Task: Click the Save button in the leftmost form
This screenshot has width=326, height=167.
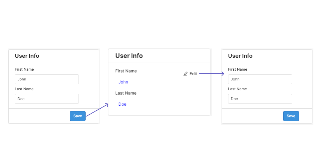Action: pos(78,116)
